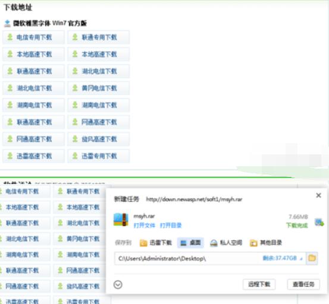The width and height of the screenshot is (329, 304).
Task: Click 黄冈电信下载 in the upper download list
Action: click(98, 88)
